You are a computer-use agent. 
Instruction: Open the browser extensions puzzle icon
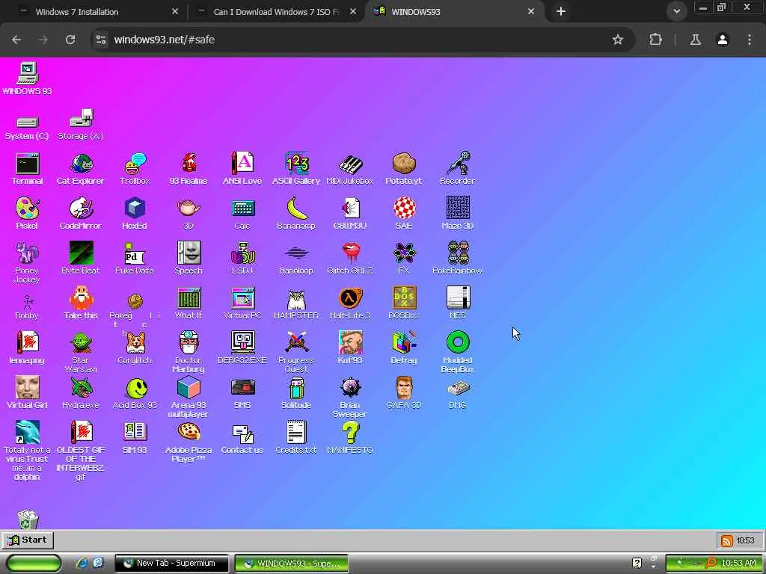pyautogui.click(x=655, y=40)
